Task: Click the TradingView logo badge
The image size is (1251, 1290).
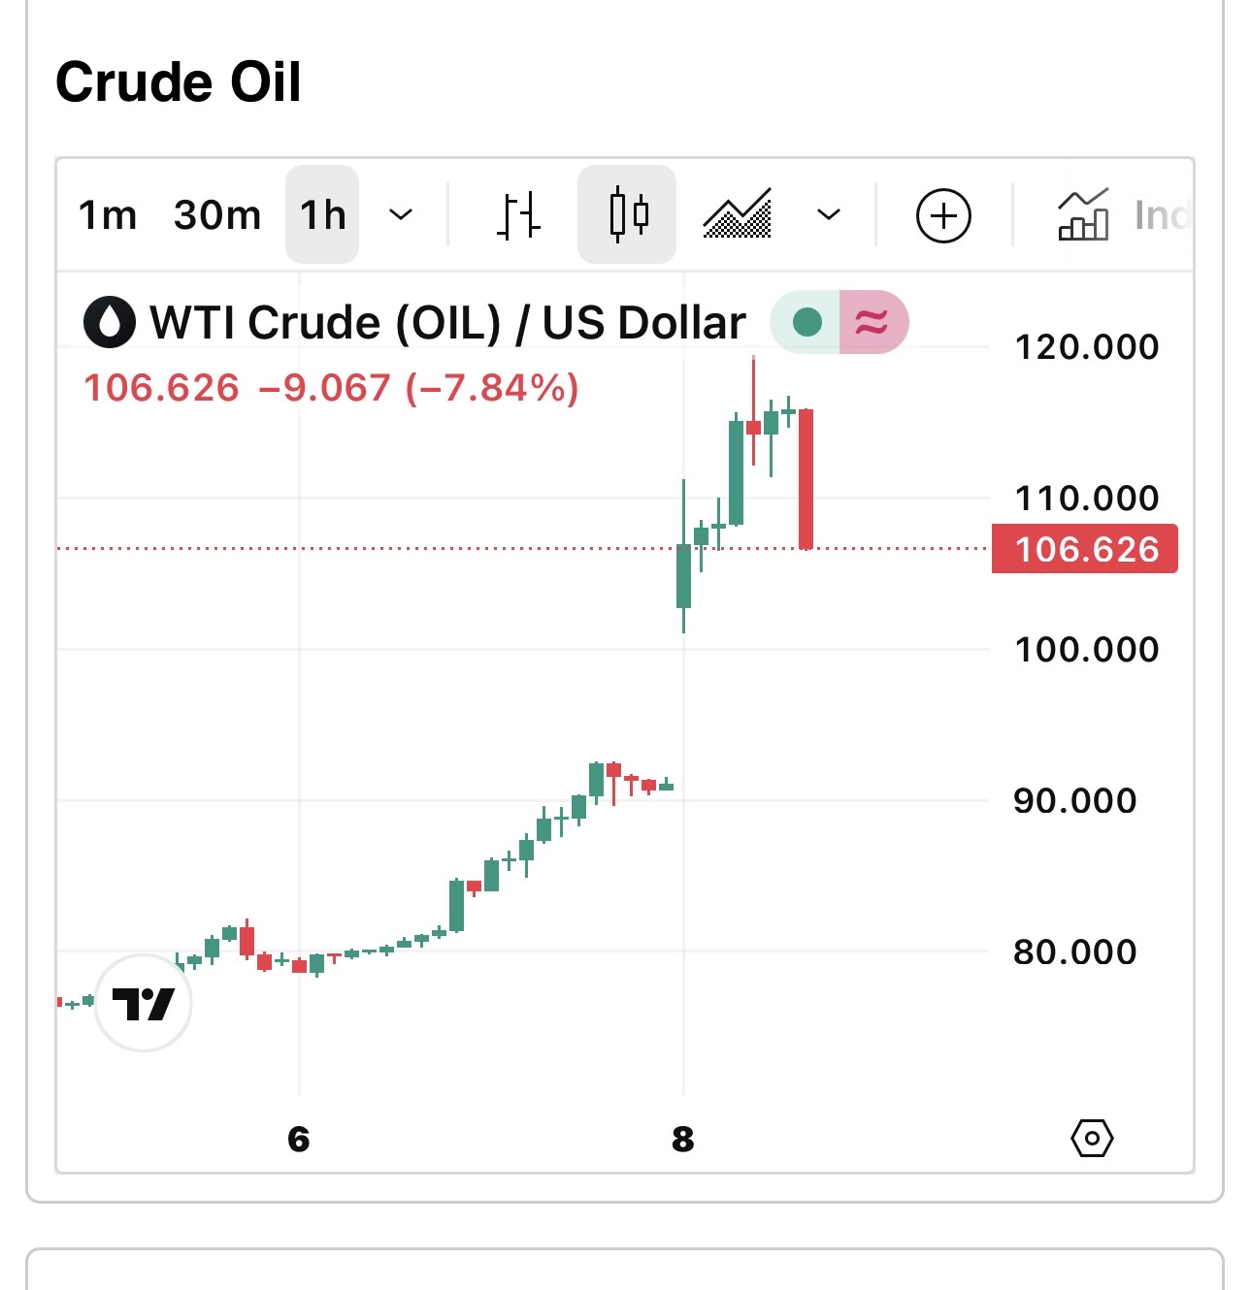Action: (144, 1003)
